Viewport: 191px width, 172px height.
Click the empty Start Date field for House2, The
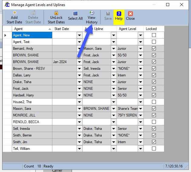coord(64,102)
